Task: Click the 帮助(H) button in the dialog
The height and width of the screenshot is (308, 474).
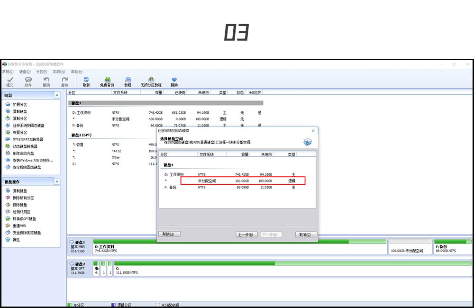Action: (169, 234)
